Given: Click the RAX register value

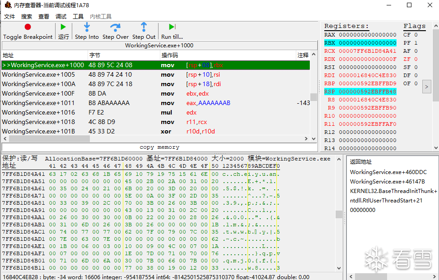Looking at the screenshot, I should coord(368,35).
